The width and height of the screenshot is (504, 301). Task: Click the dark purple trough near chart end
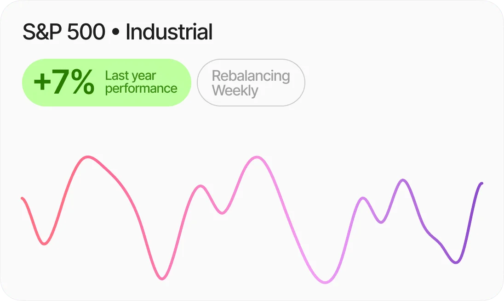(455, 262)
